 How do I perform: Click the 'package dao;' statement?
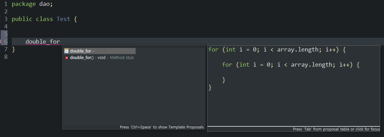point(32,4)
